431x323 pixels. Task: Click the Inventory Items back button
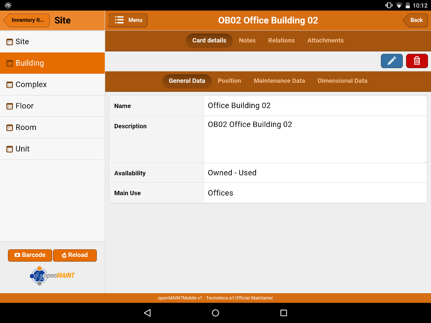26,20
